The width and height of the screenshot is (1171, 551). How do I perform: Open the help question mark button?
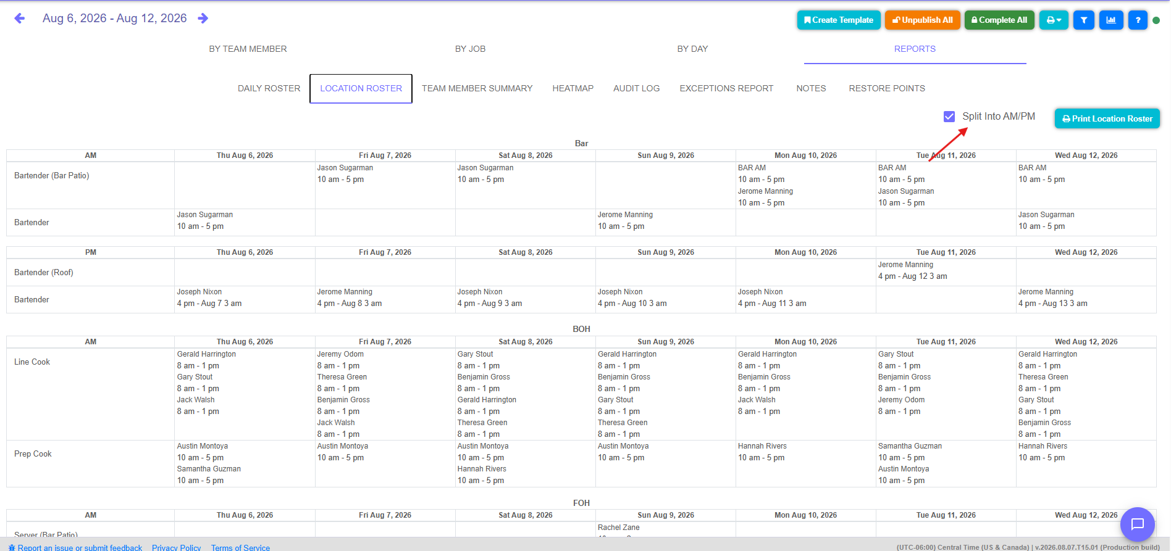1138,20
